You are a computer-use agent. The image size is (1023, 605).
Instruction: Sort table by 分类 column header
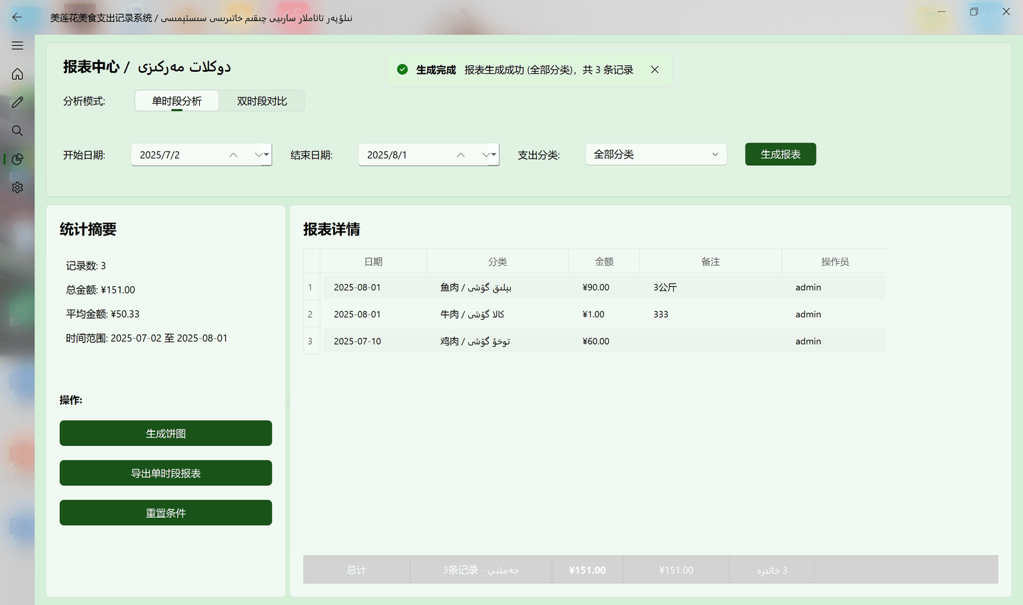pos(498,262)
